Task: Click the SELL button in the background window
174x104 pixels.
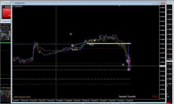Action: (8, 10)
